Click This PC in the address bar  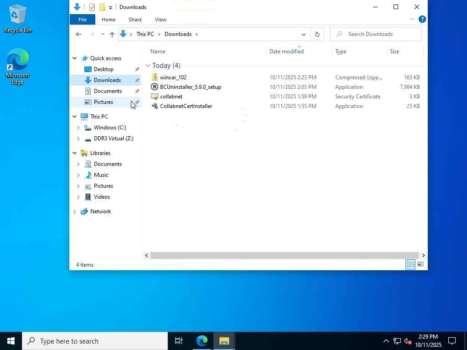coord(145,34)
